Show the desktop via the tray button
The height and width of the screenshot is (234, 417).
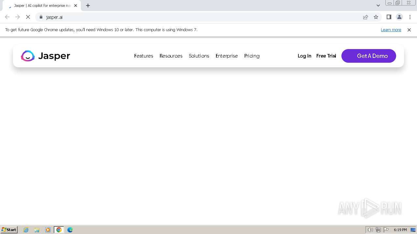coord(413,230)
